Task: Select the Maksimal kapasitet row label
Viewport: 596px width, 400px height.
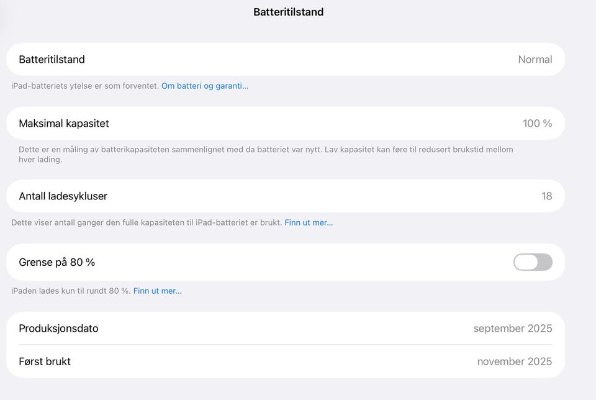Action: tap(64, 124)
